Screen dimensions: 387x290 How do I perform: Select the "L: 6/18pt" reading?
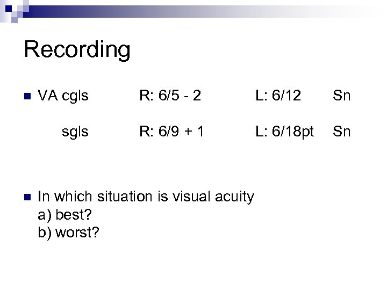point(285,130)
